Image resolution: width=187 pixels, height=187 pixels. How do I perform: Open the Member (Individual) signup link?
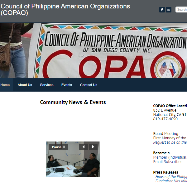coord(170,157)
